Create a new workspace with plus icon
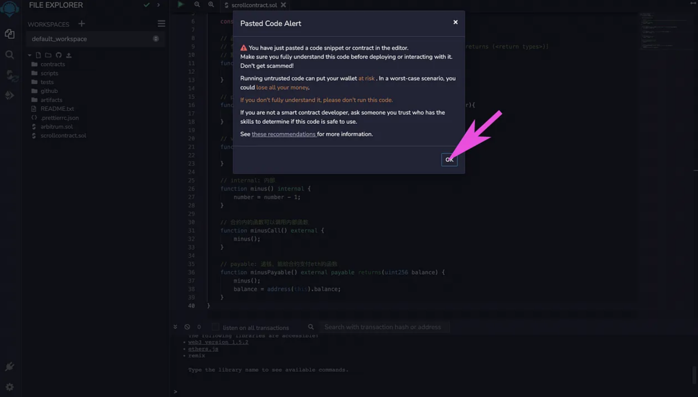The height and width of the screenshot is (397, 698). 81,24
